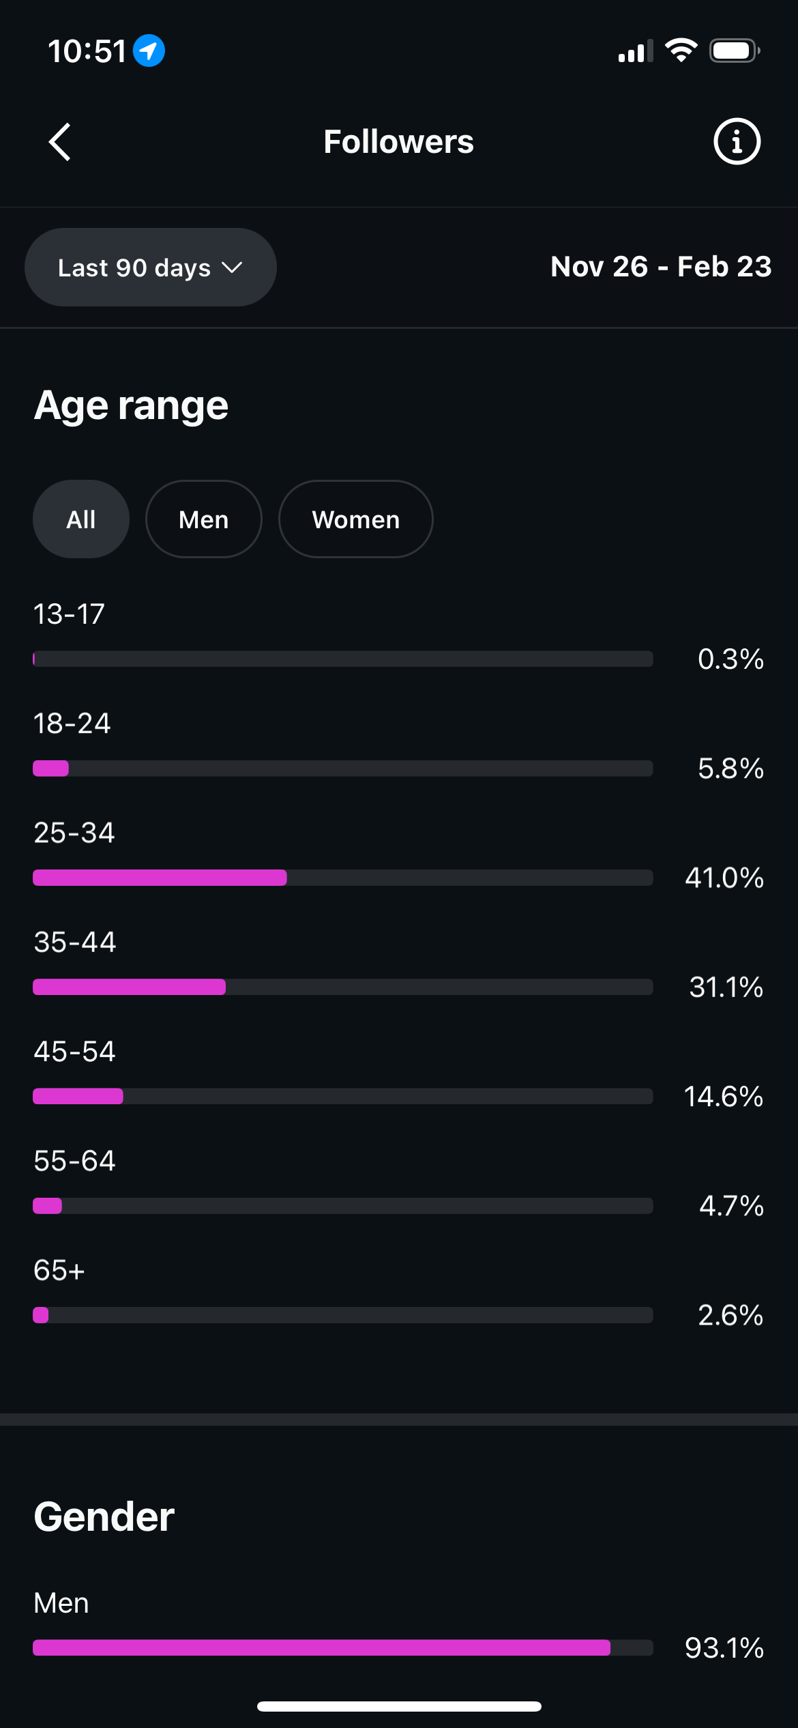
Task: Filter age range by Women
Action: (x=355, y=519)
